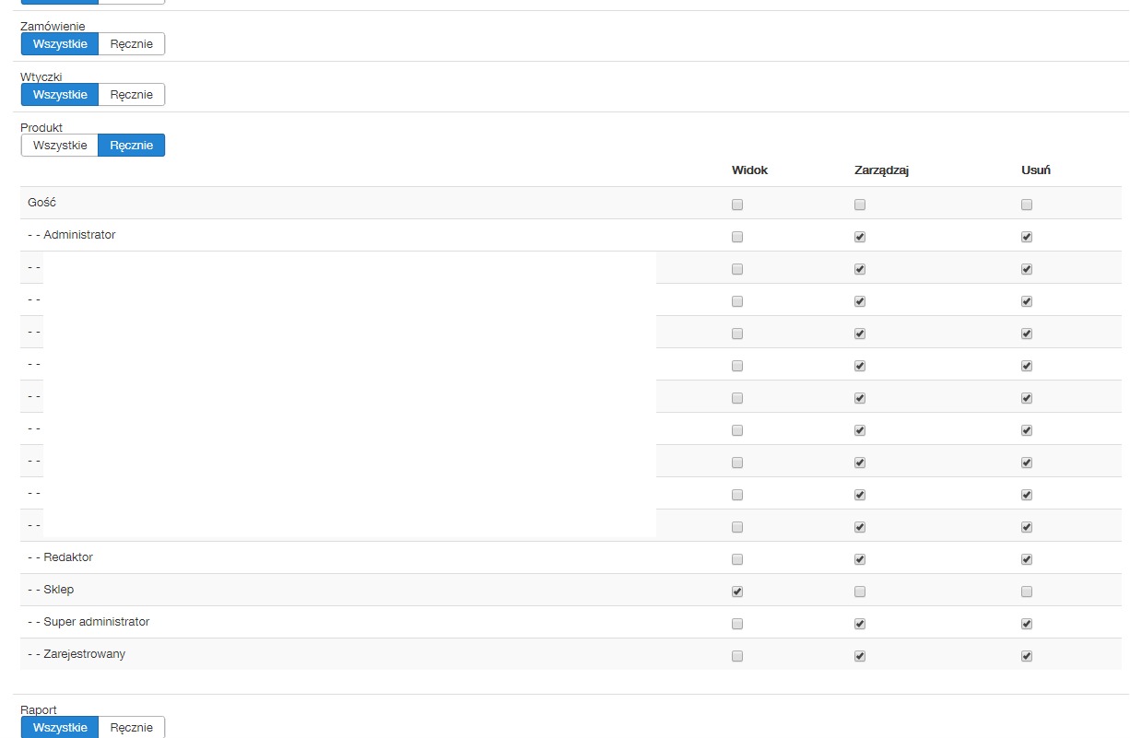Click the Zamówienie section label
Image resolution: width=1130 pixels, height=738 pixels.
[53, 27]
